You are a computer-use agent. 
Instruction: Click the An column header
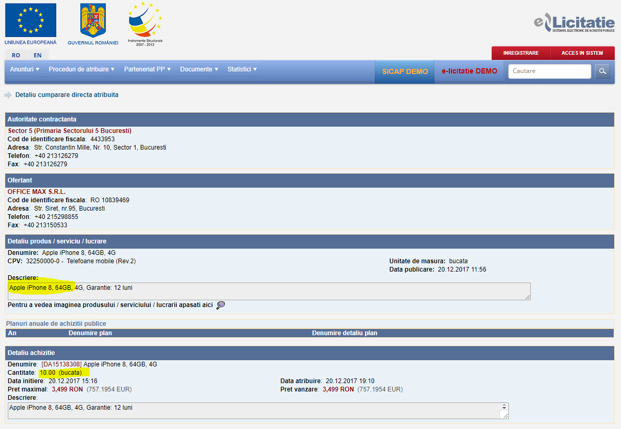pos(13,333)
